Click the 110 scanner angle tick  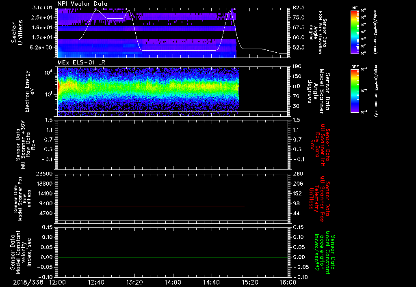pos(297,86)
